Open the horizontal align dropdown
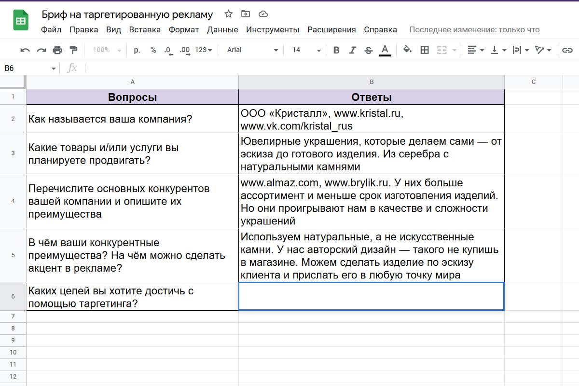Viewport: 579px width, 386px height. coord(476,50)
